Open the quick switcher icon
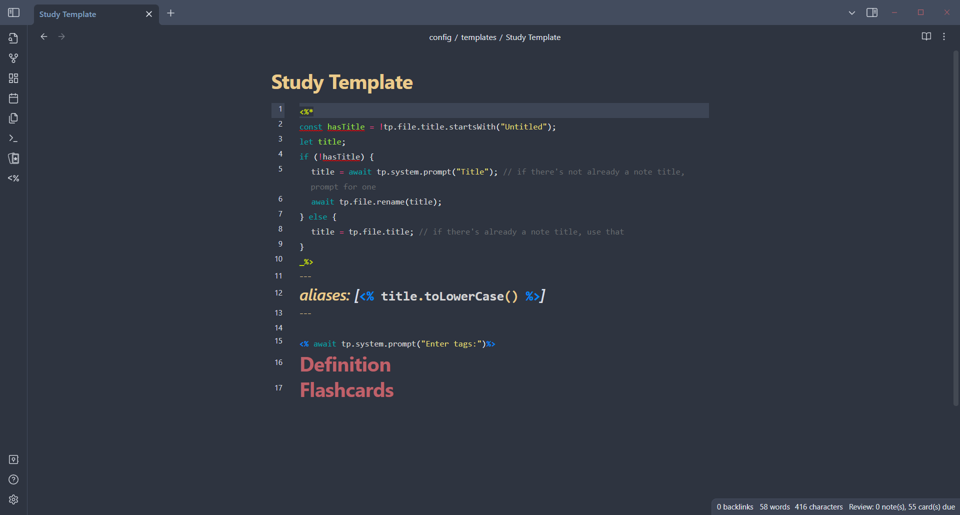The width and height of the screenshot is (960, 515). click(13, 38)
